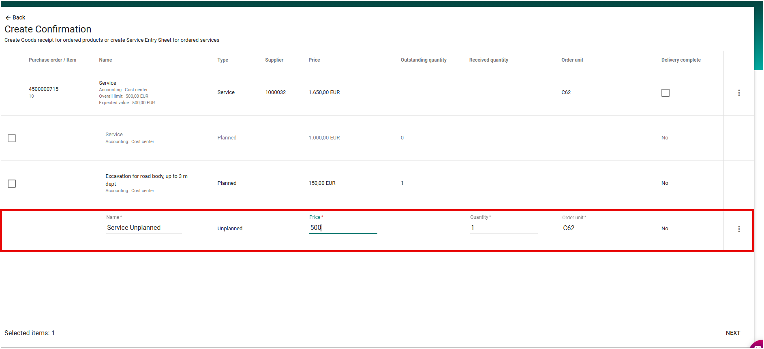Click the Quantity input field

tap(503, 228)
